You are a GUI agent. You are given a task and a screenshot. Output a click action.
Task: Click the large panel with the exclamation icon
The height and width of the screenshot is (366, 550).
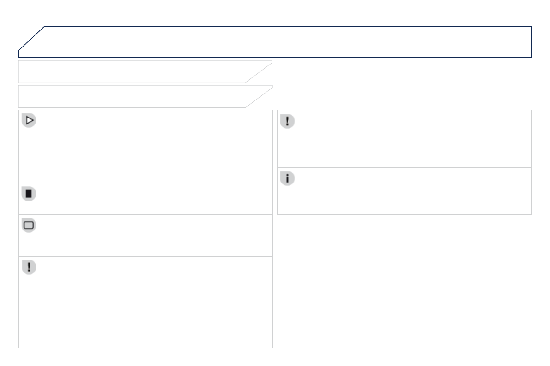click(x=145, y=304)
